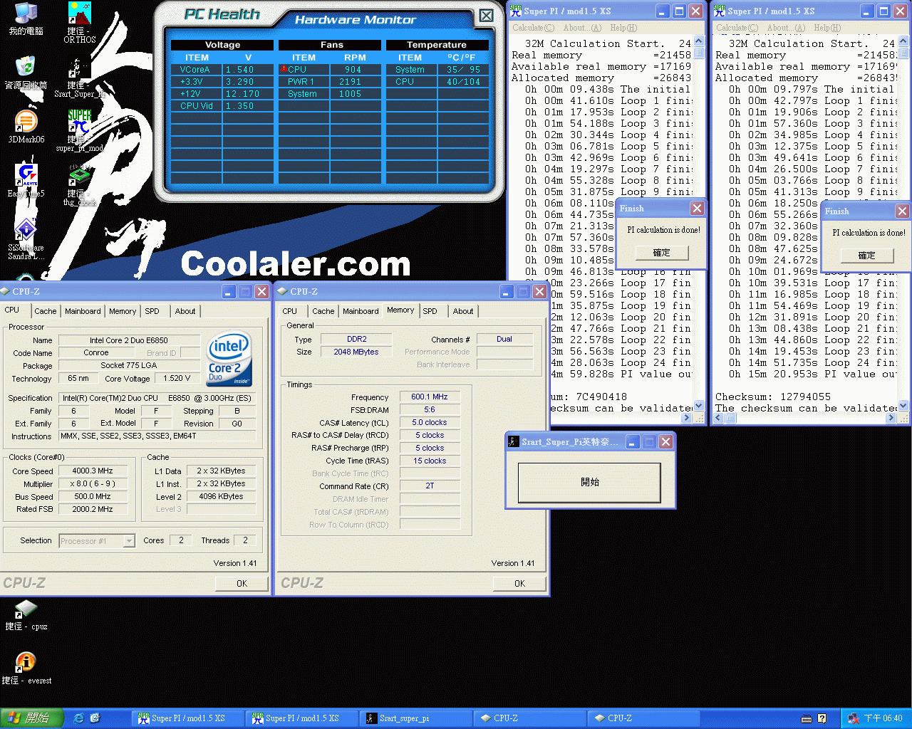Open the Mainboard tab in the right CPU-Z window
Image resolution: width=912 pixels, height=729 pixels.
(x=361, y=311)
